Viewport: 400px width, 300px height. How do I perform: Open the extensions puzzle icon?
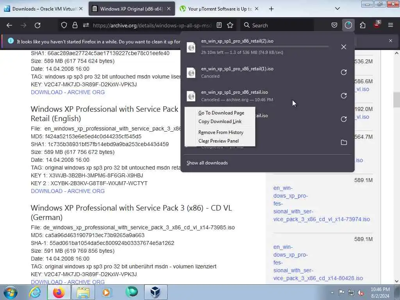coord(362,25)
